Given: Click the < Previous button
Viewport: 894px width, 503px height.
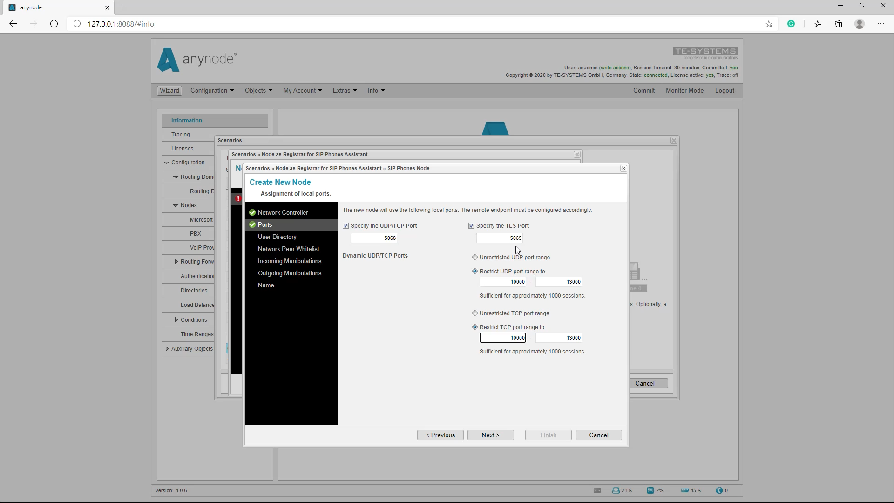Looking at the screenshot, I should click(440, 435).
